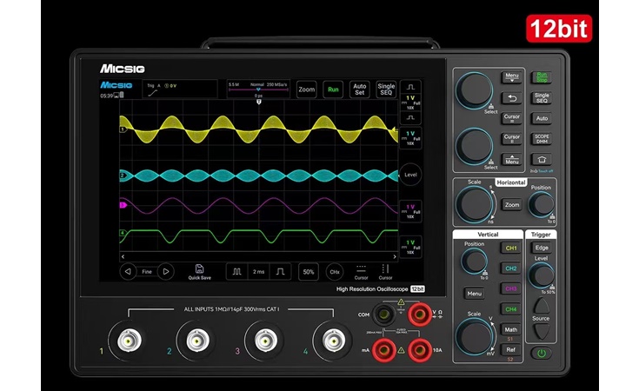Screen dimensions: 639x391
Task: Toggle the cyan CH2 hardware key
Action: tap(510, 268)
